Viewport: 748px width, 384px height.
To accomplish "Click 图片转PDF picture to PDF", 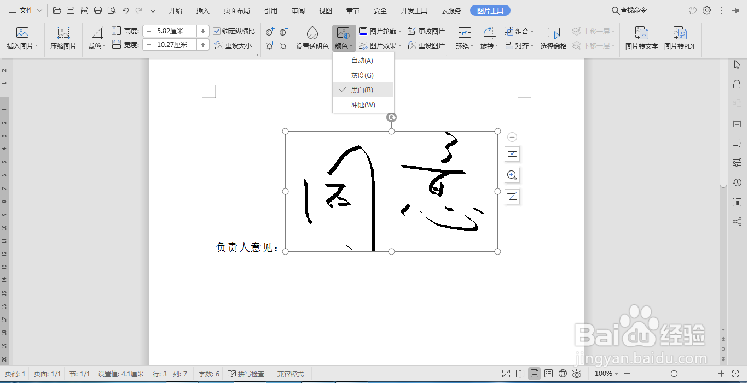I will pyautogui.click(x=680, y=38).
